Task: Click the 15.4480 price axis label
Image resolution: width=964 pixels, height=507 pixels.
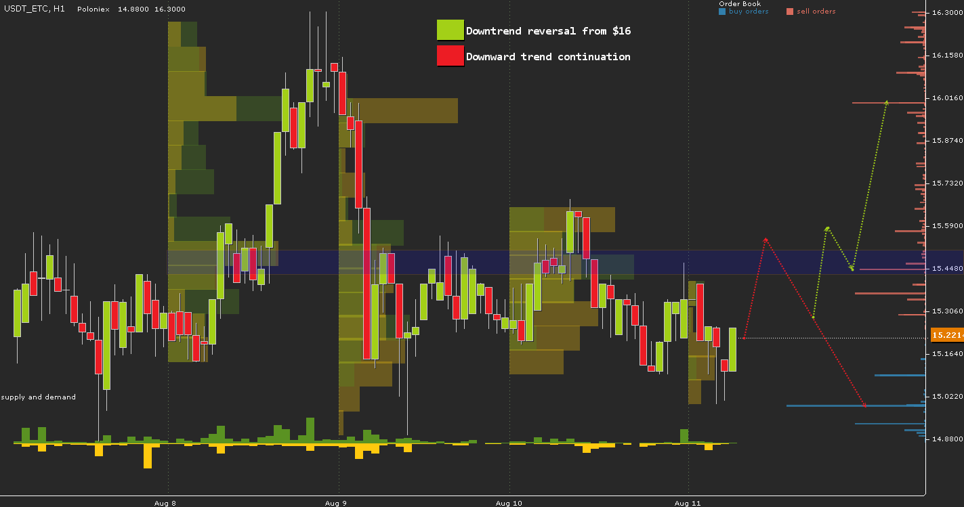Action: [x=947, y=268]
